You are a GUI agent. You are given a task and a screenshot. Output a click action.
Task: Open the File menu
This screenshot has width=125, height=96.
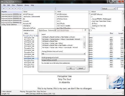4,5
